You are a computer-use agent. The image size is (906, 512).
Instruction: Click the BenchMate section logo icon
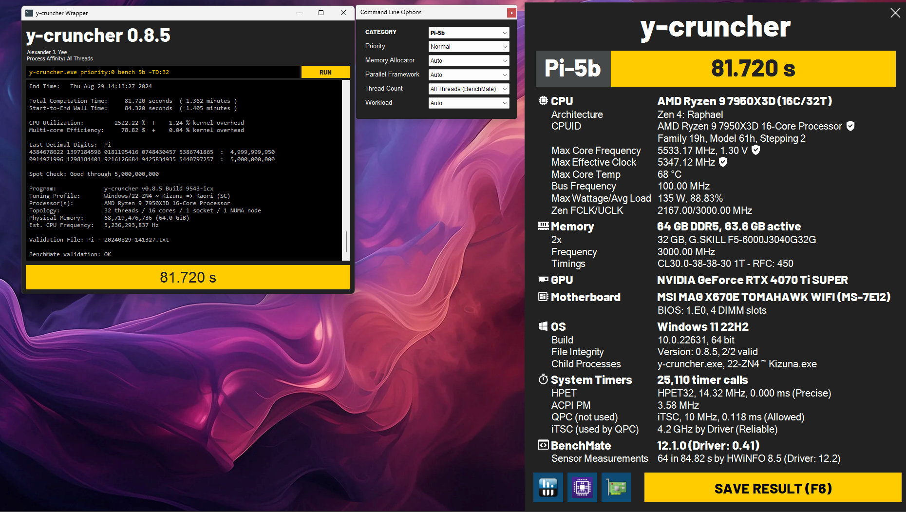click(x=543, y=445)
